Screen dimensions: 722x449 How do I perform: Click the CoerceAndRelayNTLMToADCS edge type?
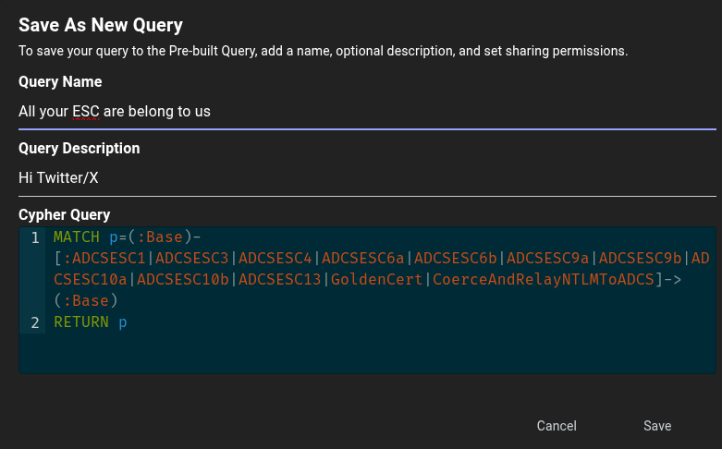pyautogui.click(x=544, y=280)
